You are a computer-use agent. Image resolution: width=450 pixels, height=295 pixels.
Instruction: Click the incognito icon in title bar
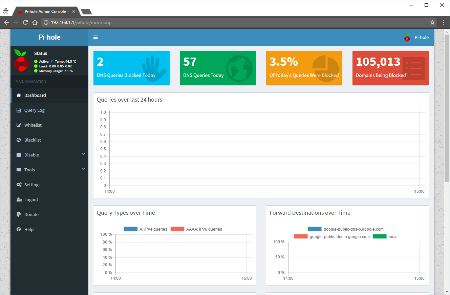pyautogui.click(x=5, y=11)
